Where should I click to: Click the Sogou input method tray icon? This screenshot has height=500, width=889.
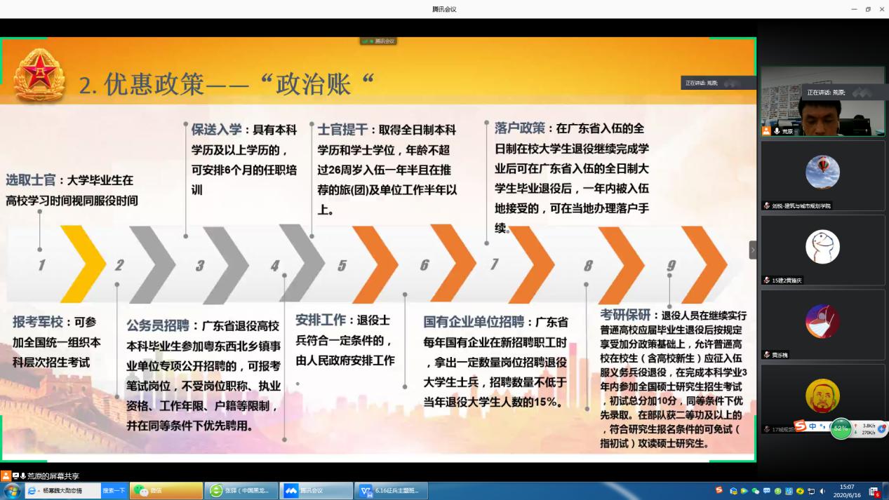(719, 491)
